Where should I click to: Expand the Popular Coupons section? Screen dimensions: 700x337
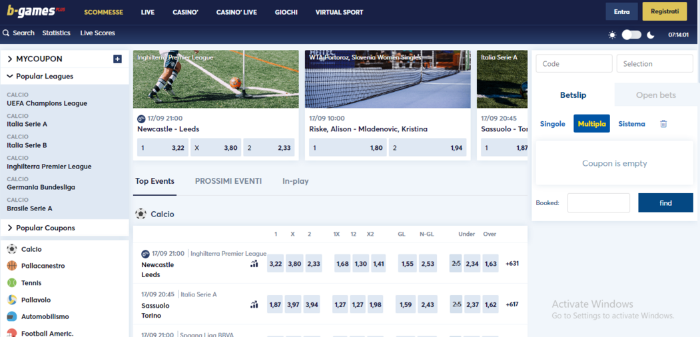10,228
